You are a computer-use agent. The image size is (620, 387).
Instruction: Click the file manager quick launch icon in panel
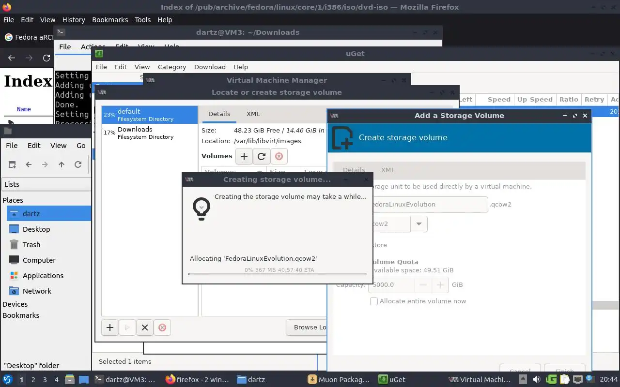(x=70, y=380)
